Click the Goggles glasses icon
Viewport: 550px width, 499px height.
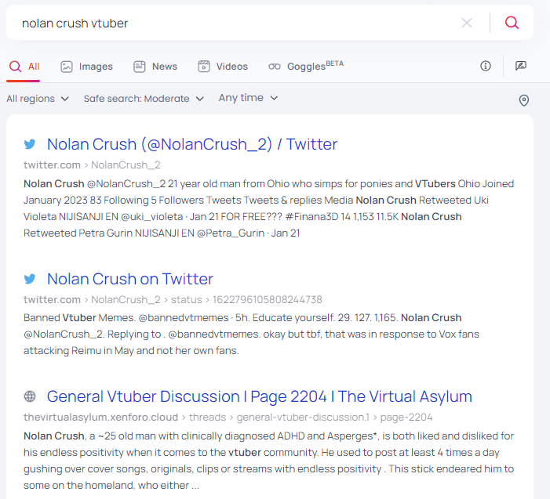coord(275,67)
